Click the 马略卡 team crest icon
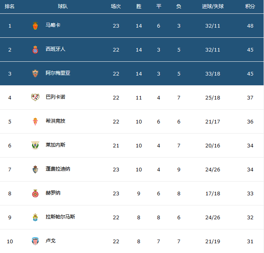The width and height of the screenshot is (264, 253). click(x=35, y=26)
